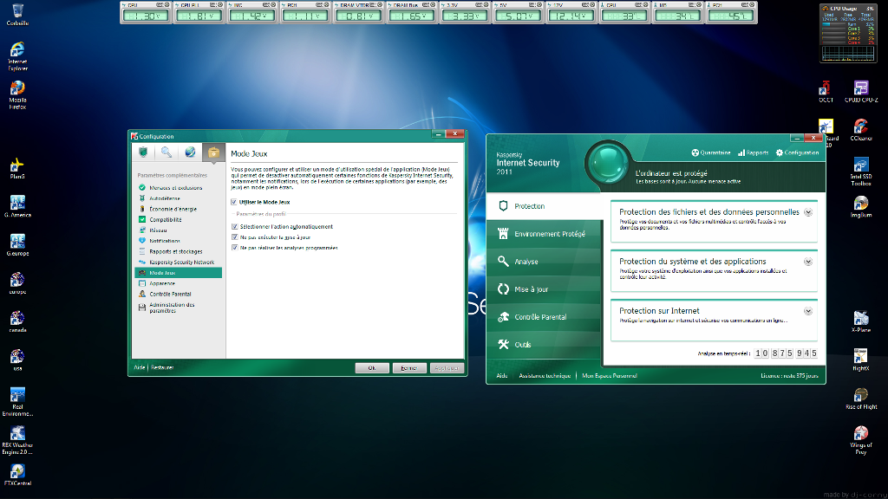Select Kaspersky Security Network in the list
The height and width of the screenshot is (499, 888).
point(179,262)
